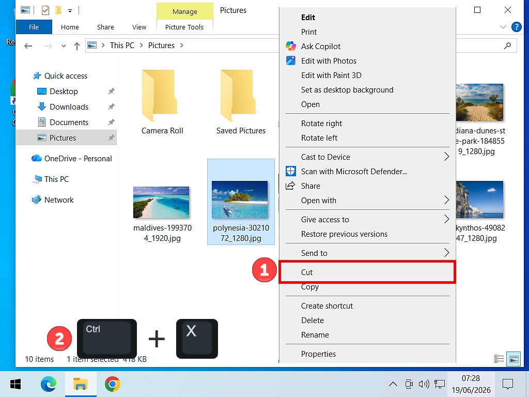
Task: Open the File ribbon tab
Action: click(x=34, y=27)
